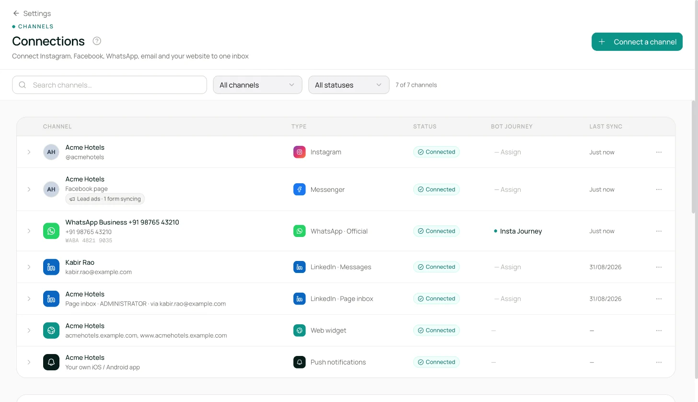This screenshot has height=402, width=698.
Task: Click the Connected status for Web widget
Action: pos(436,331)
